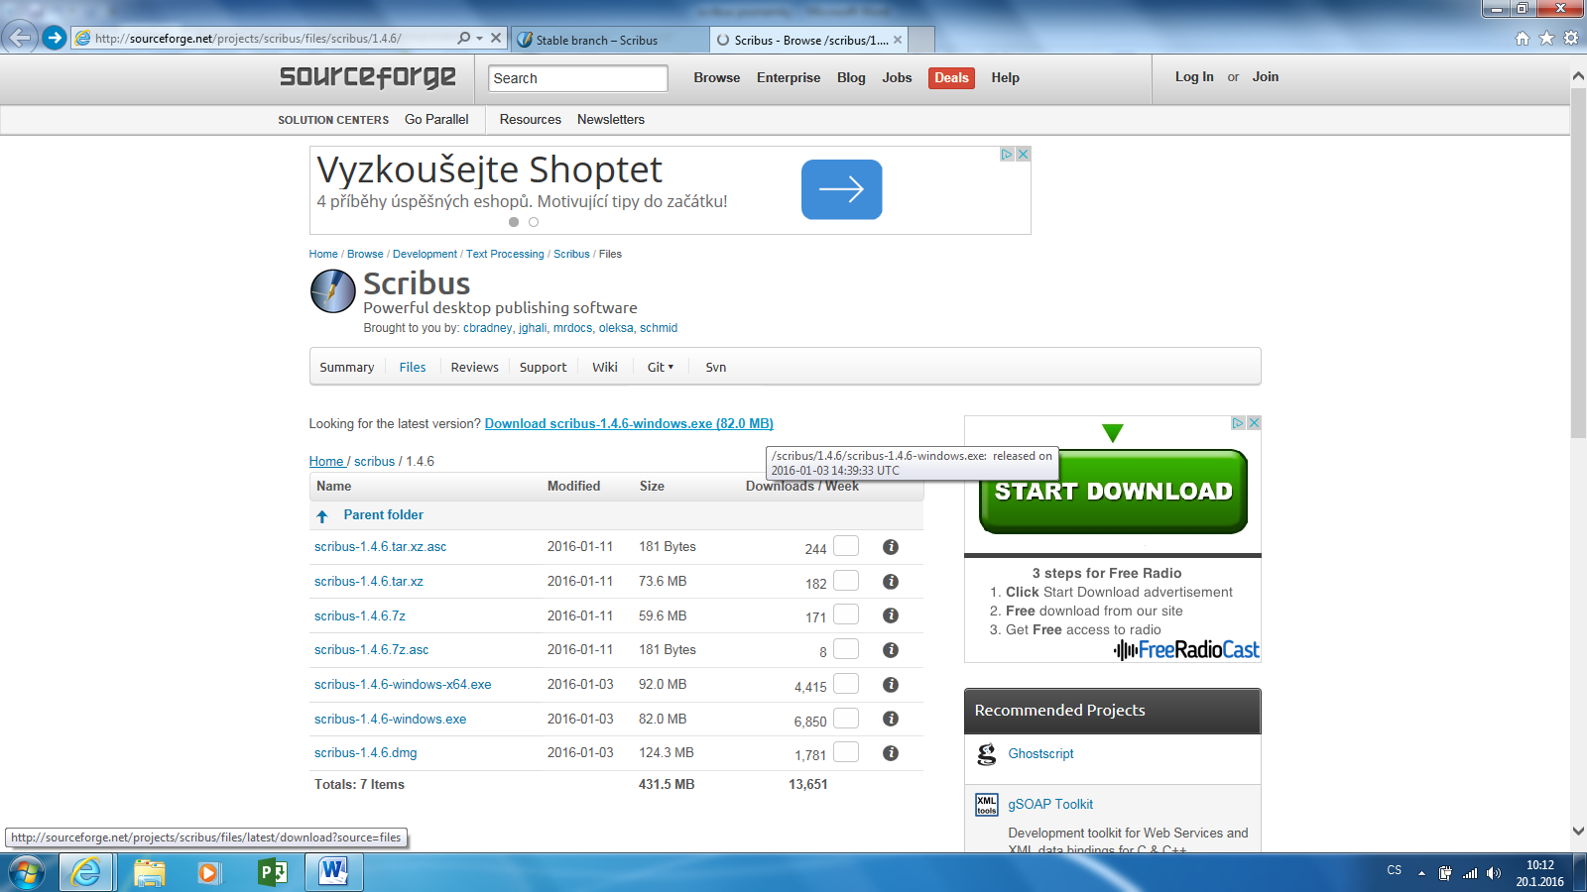Show info icon for scribus-1.4.6.7z row

(891, 615)
